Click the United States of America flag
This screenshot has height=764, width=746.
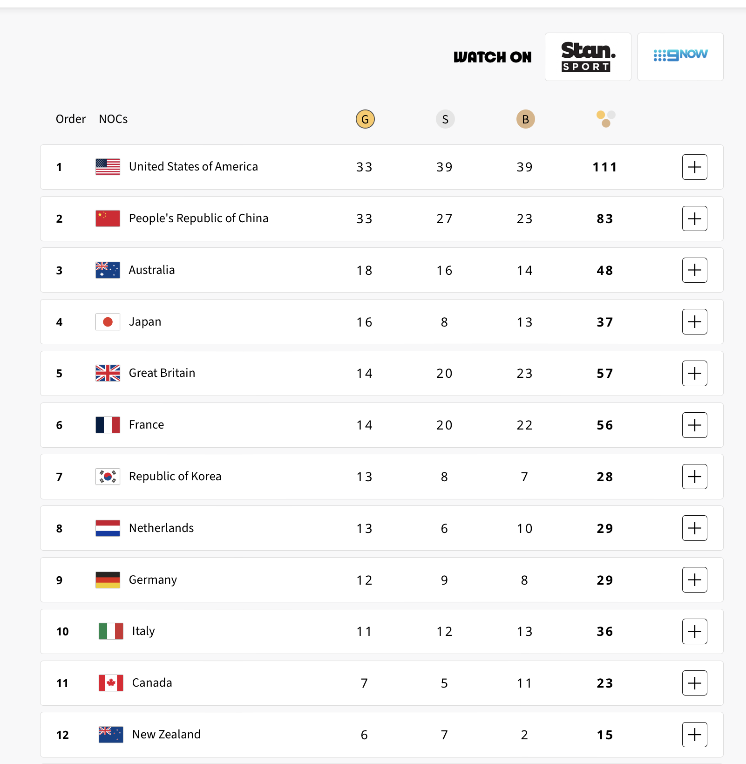108,167
